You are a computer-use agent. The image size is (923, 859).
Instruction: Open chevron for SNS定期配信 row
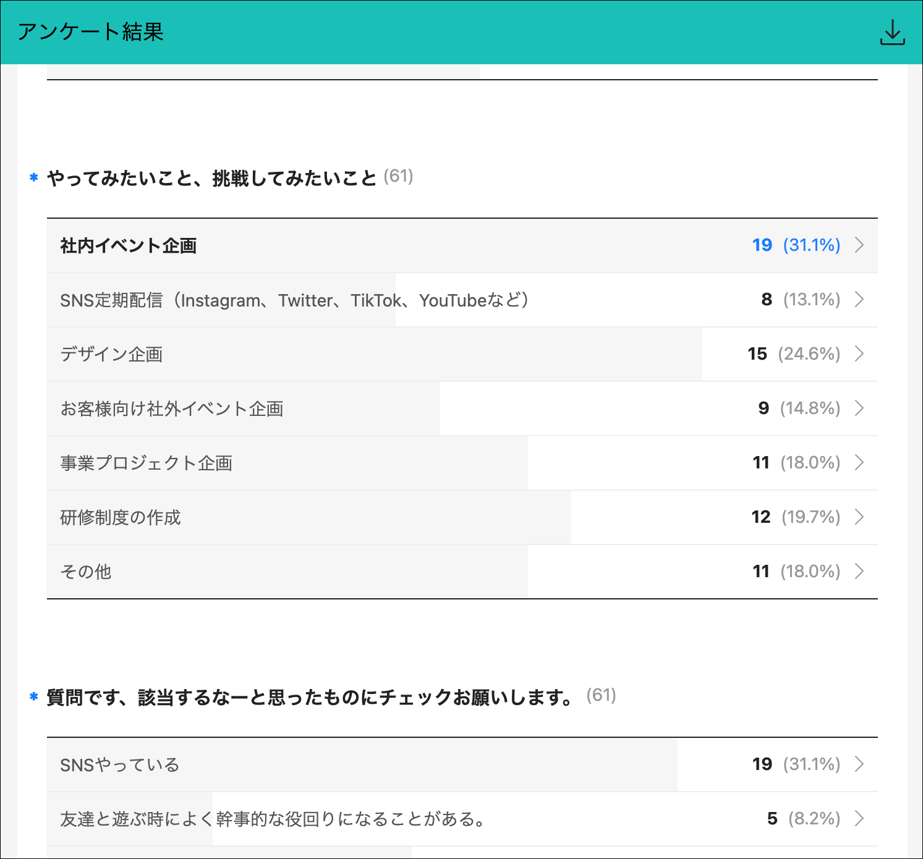click(x=859, y=300)
